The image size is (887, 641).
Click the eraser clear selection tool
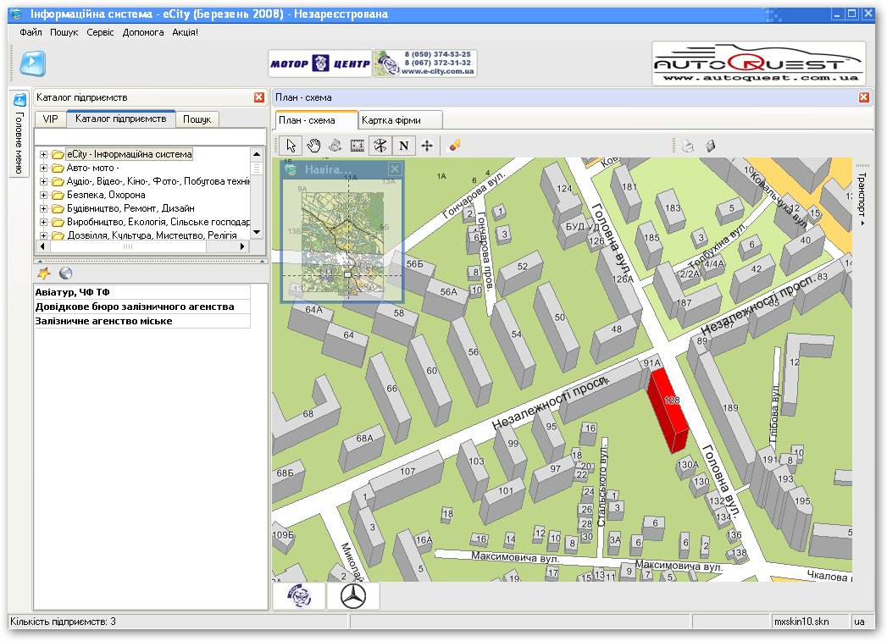(x=454, y=146)
